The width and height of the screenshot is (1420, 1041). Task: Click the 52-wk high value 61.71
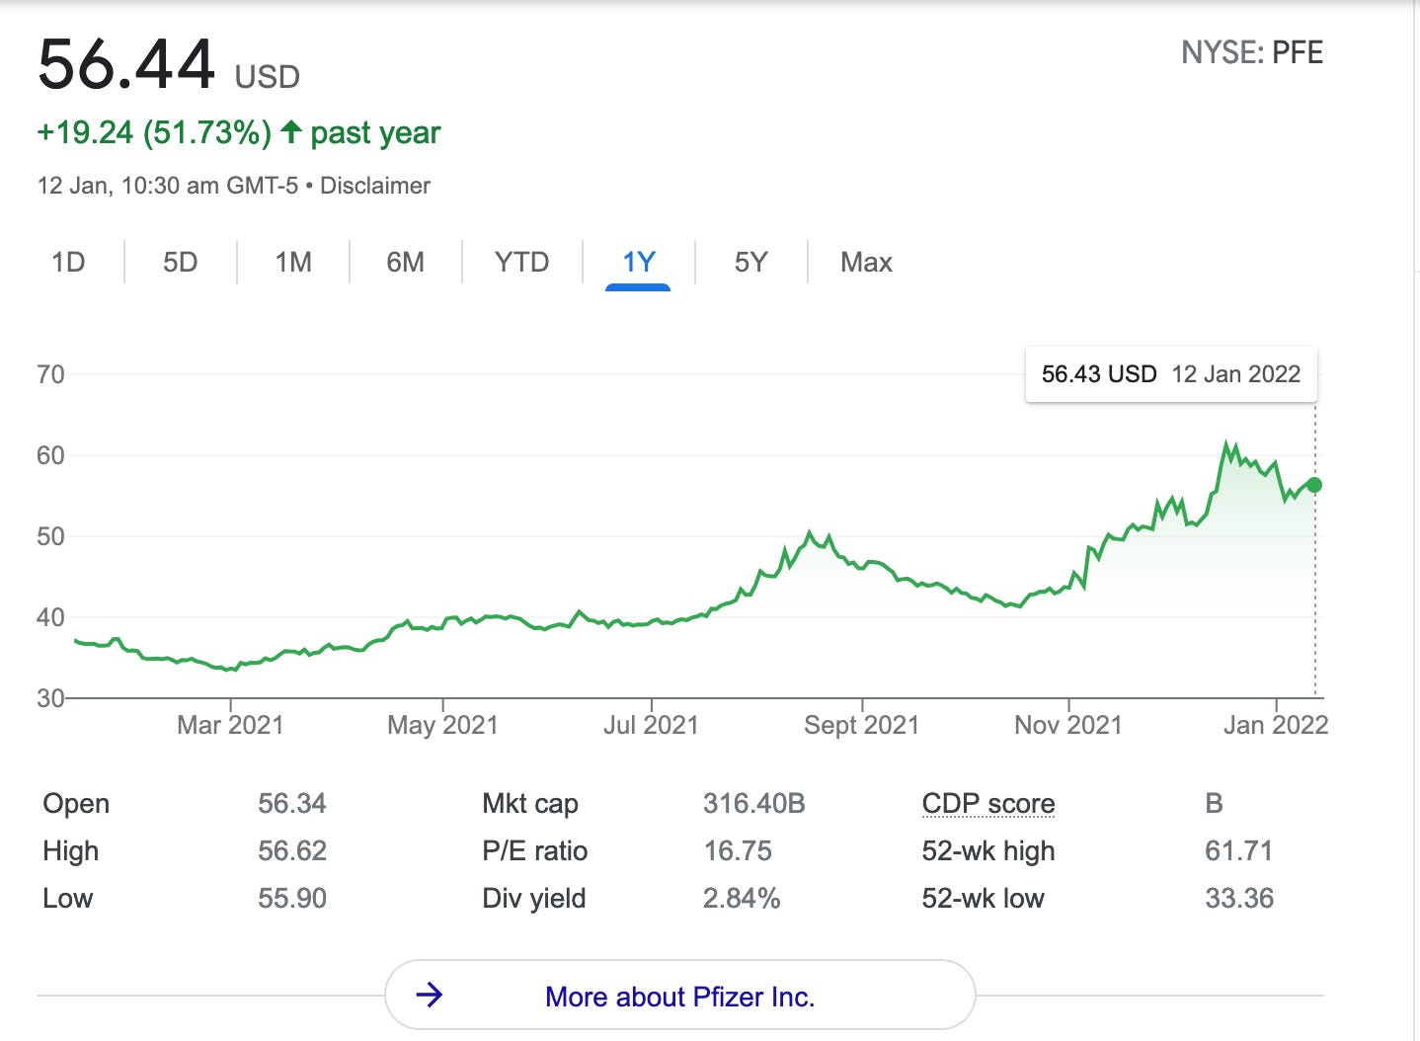(1238, 851)
